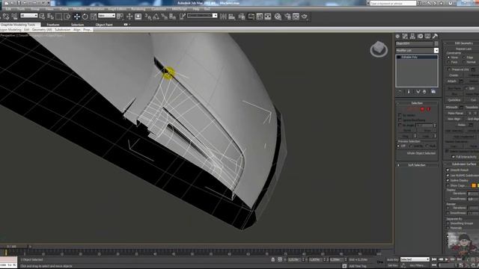479x269 pixels.
Task: Open the Freeform ribbon tab
Action: click(53, 25)
